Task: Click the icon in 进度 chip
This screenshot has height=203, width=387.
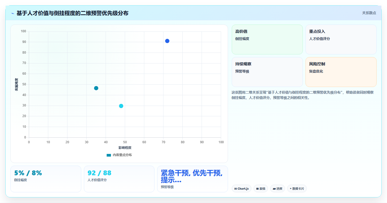Action: (x=274, y=189)
